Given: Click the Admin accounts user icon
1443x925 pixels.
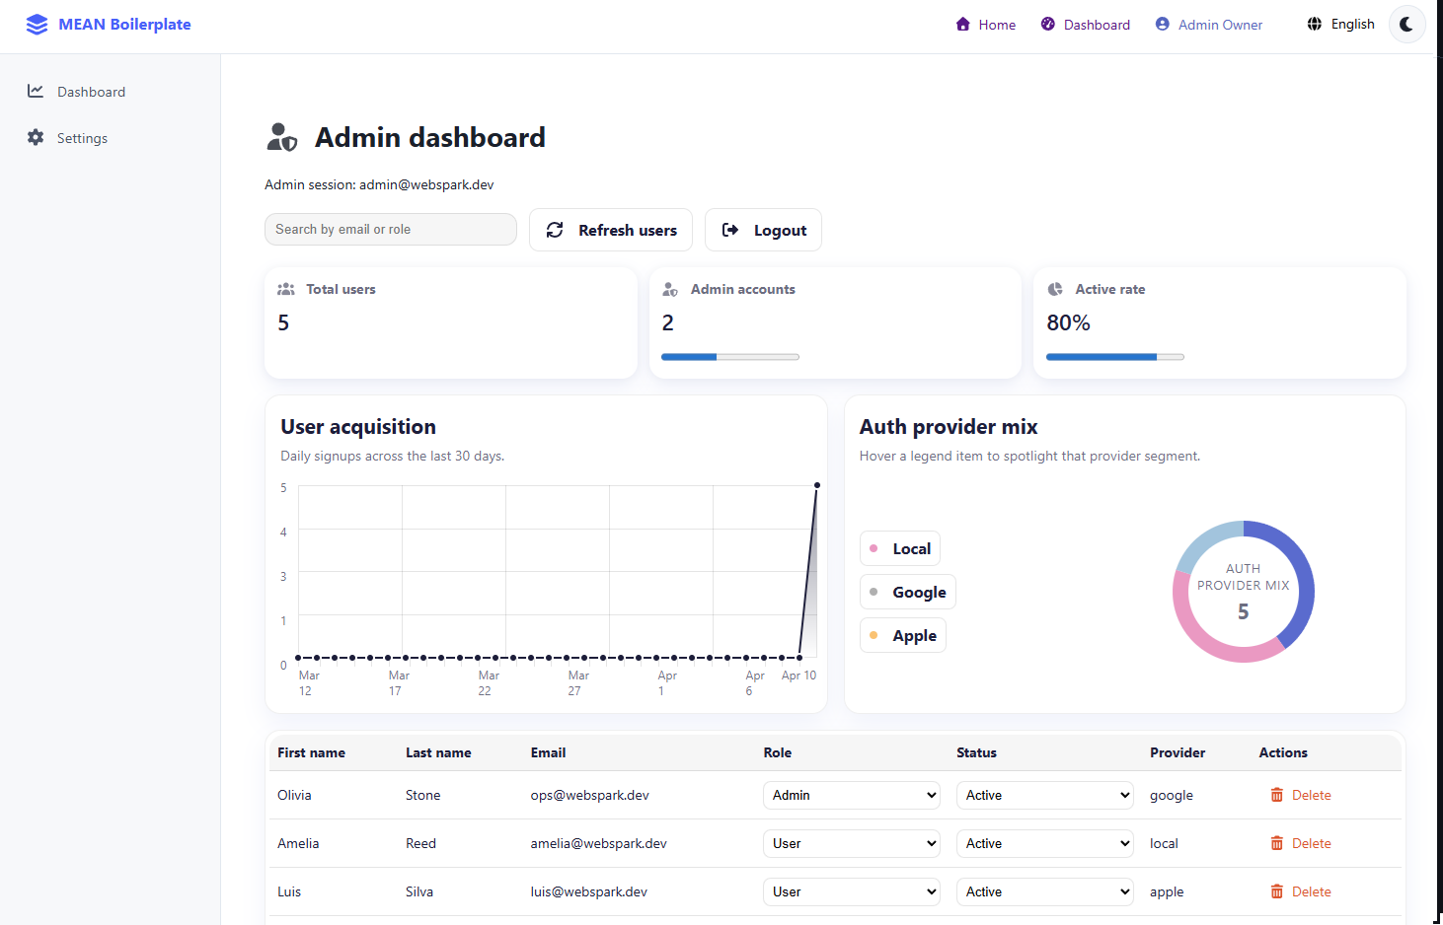Looking at the screenshot, I should (x=669, y=288).
